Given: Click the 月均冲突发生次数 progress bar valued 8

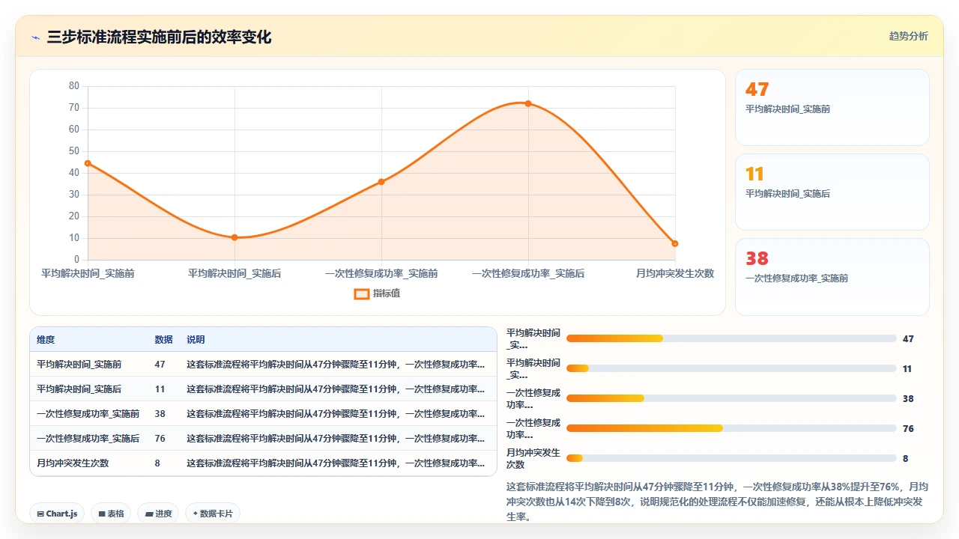Looking at the screenshot, I should coord(731,458).
